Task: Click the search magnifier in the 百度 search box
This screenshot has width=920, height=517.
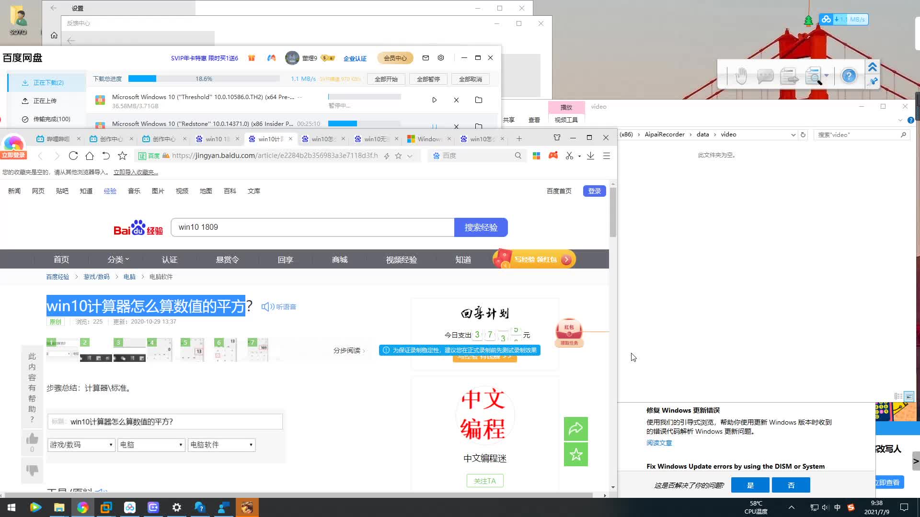Action: point(518,156)
